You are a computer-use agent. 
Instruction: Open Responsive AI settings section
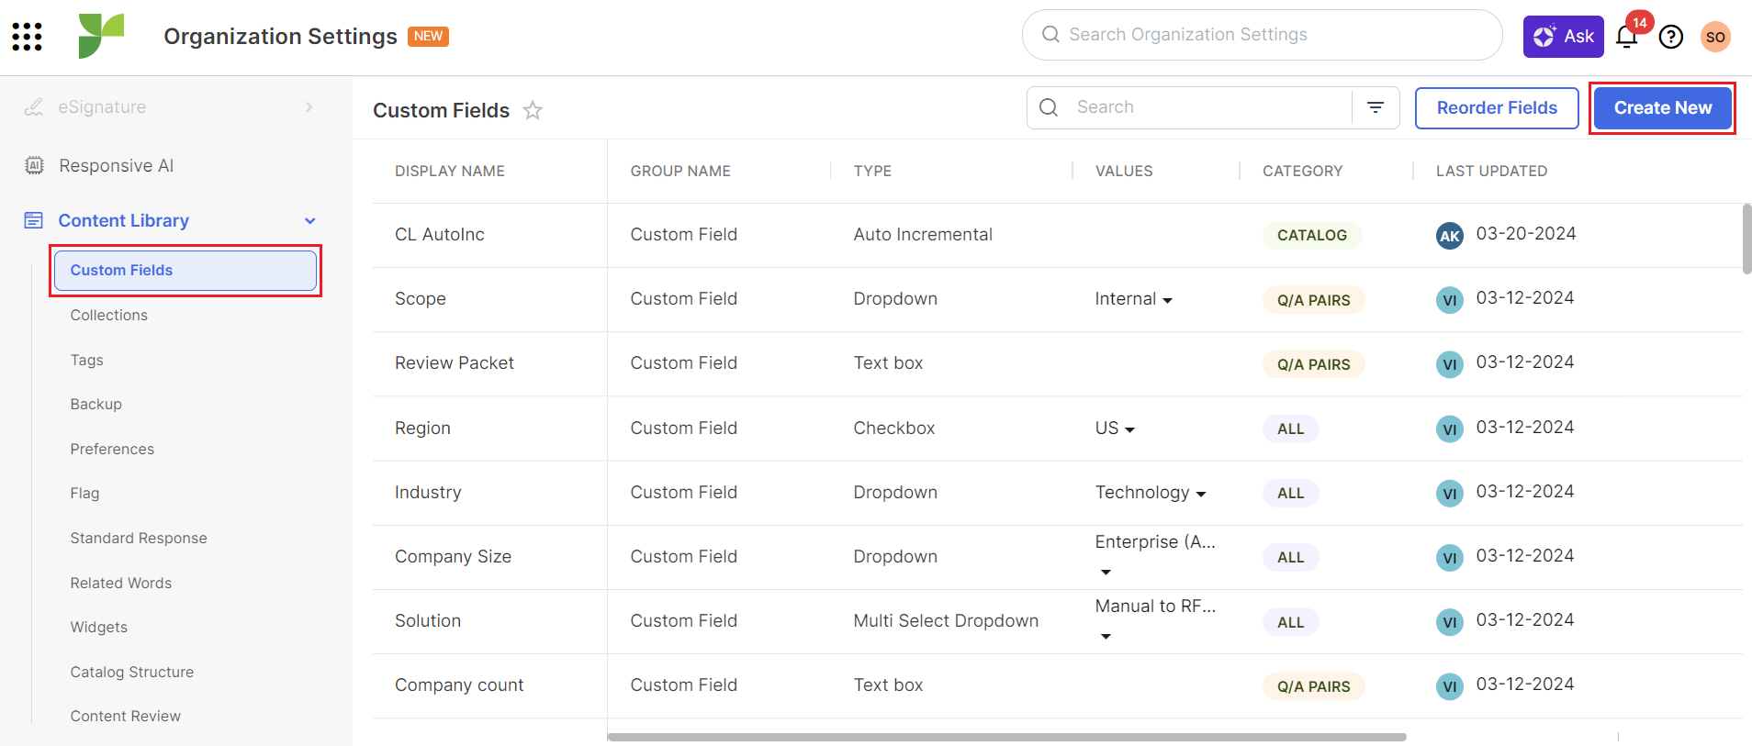(x=116, y=165)
